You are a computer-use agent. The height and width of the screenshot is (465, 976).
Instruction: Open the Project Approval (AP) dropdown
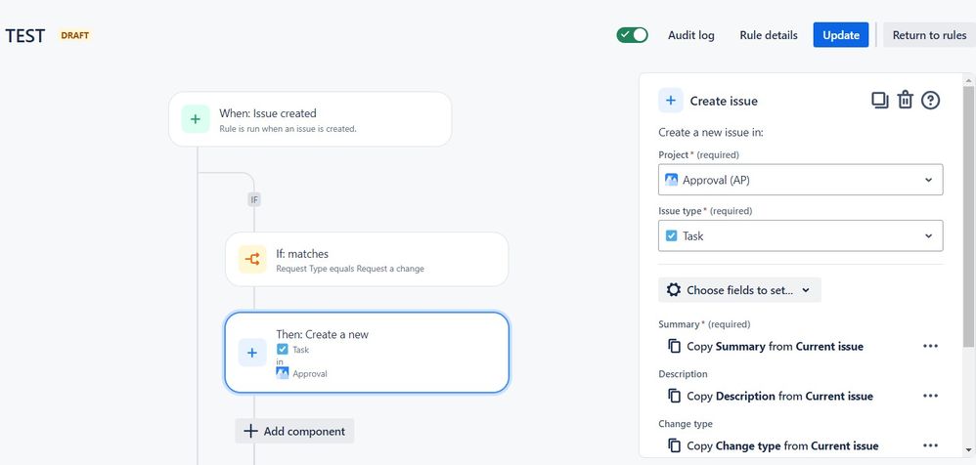[800, 180]
